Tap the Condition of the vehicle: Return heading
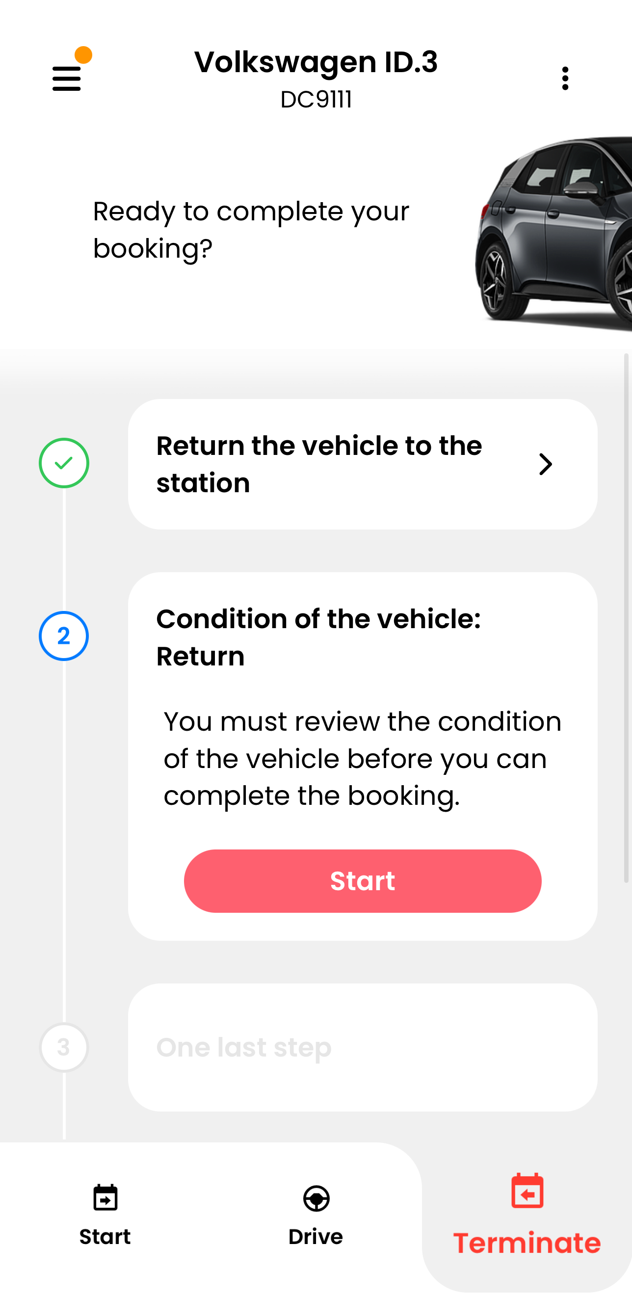This screenshot has width=632, height=1298. [x=318, y=637]
